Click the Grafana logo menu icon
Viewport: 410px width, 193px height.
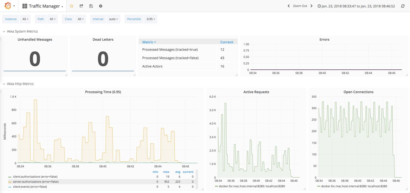pos(7,6)
